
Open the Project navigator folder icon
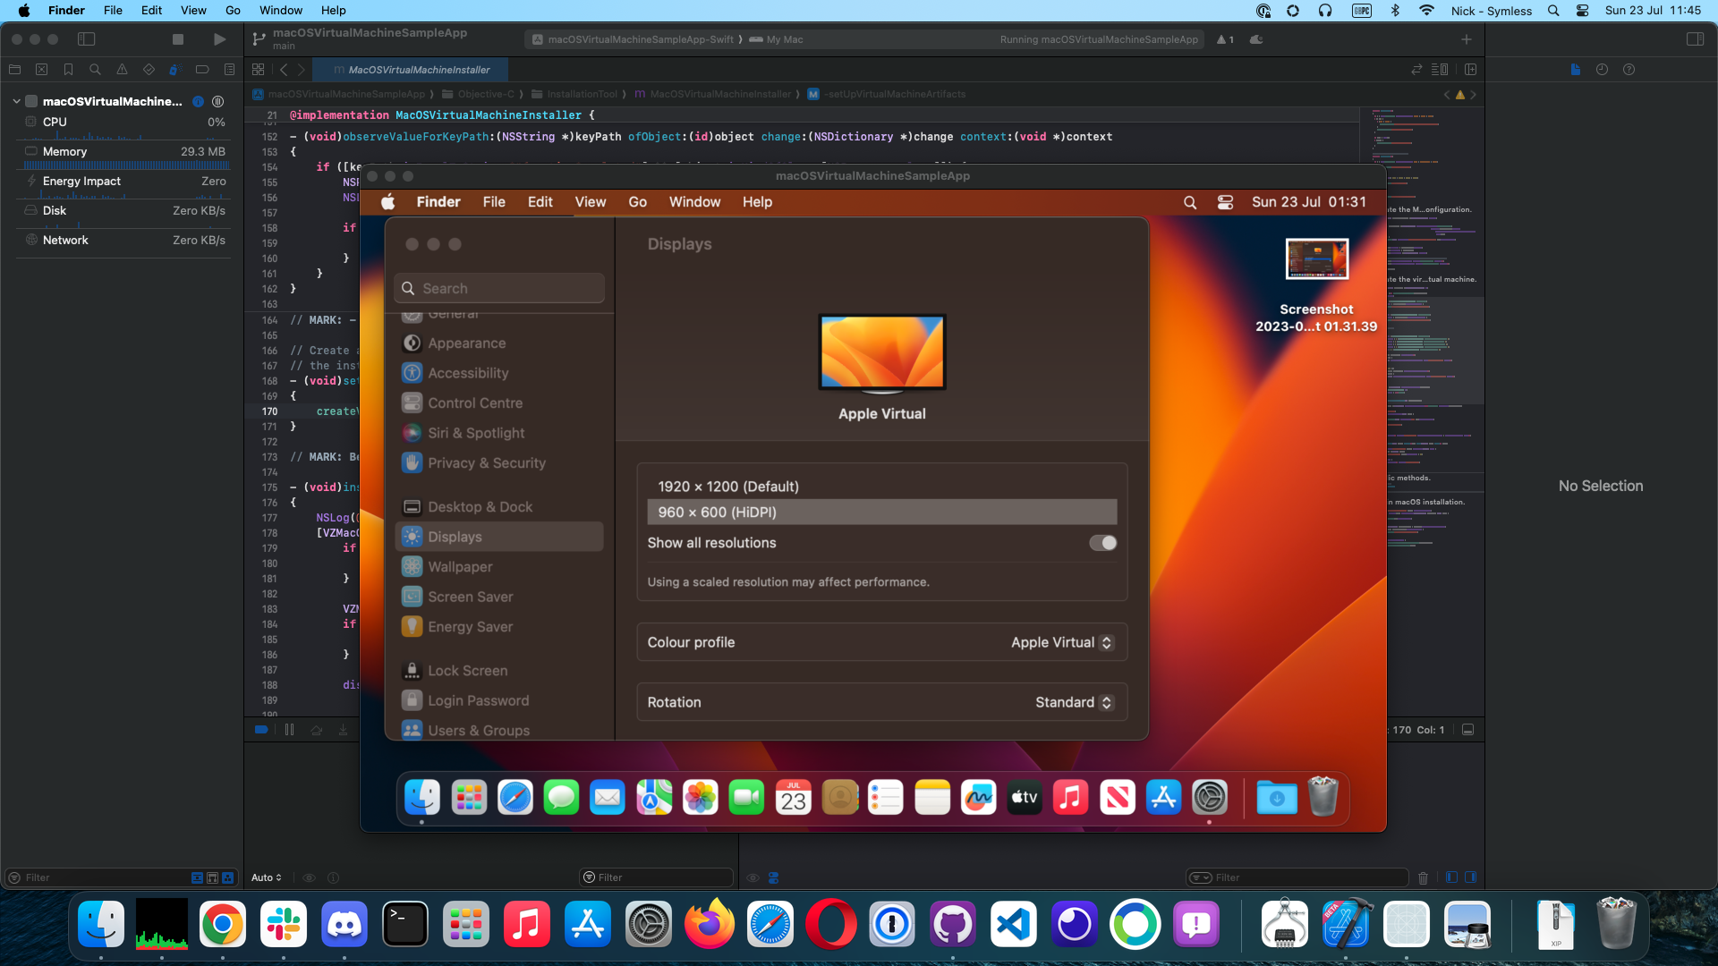[14, 70]
